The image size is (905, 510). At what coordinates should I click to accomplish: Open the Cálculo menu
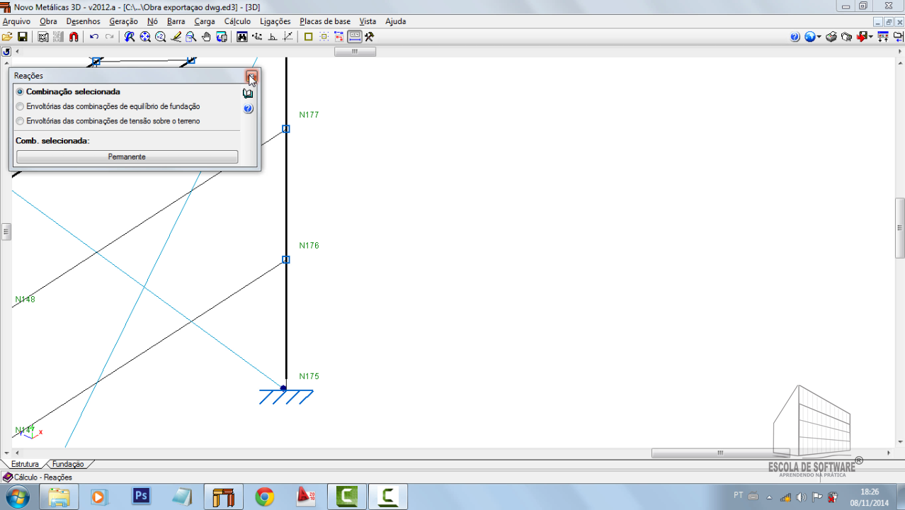(x=237, y=21)
